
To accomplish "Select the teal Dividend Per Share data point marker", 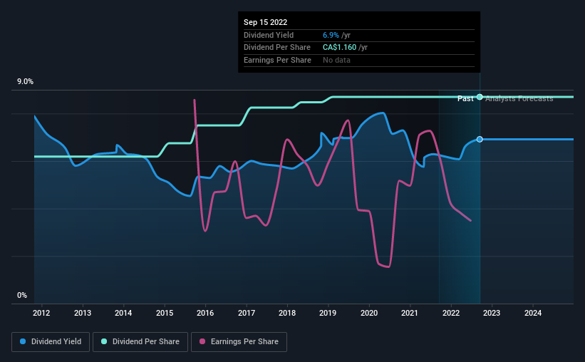I will tap(480, 97).
